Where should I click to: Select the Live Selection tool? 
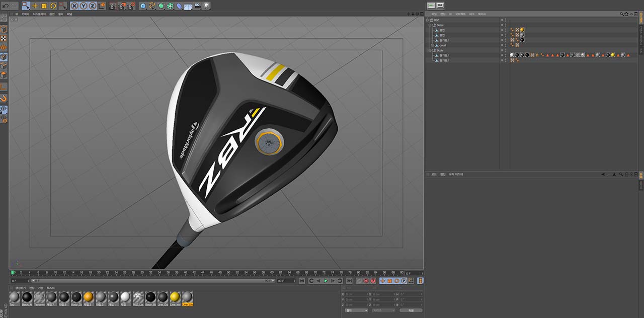point(26,6)
